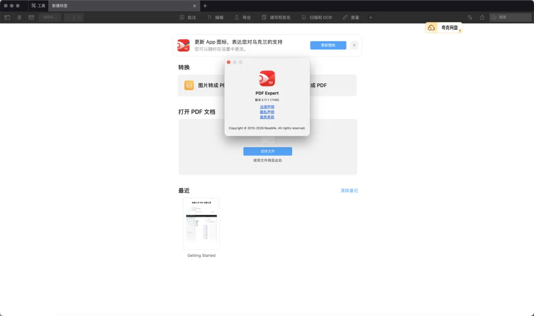Open the 法律声明 link
The width and height of the screenshot is (534, 316).
coord(267,107)
